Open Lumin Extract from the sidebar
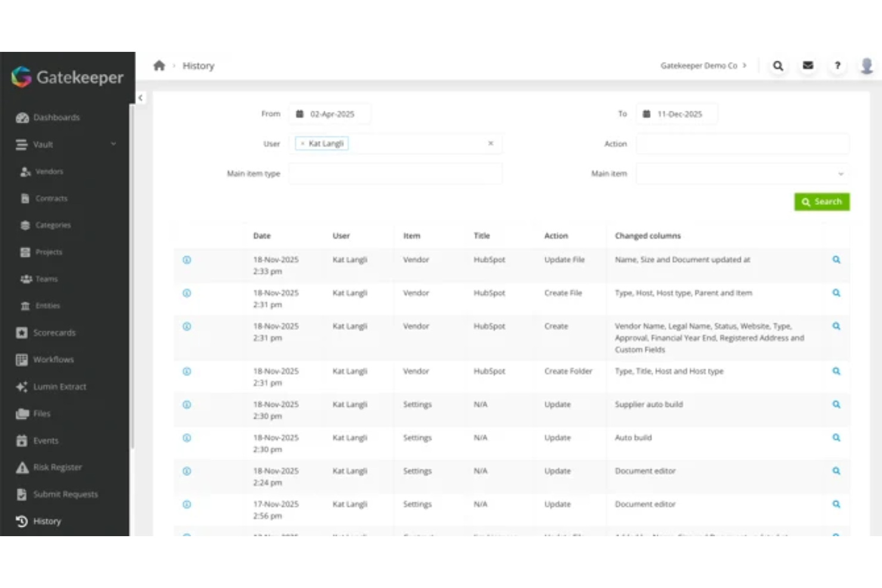The height and width of the screenshot is (588, 882). 58,386
